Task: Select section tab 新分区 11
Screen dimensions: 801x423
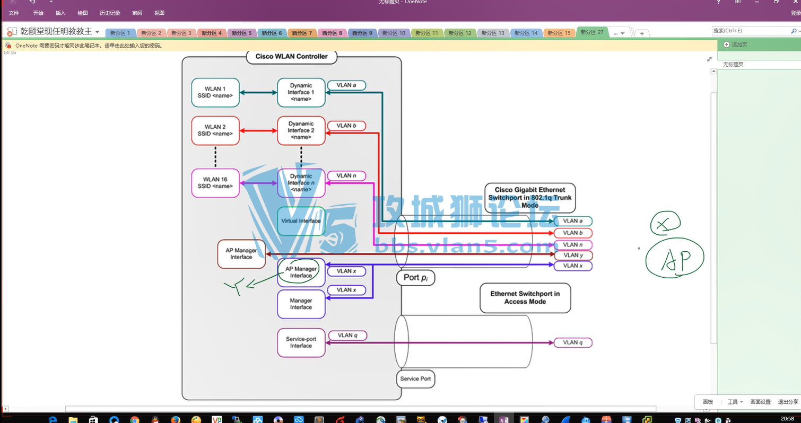Action: (x=427, y=33)
